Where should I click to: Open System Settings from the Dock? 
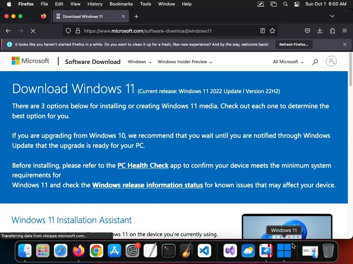[132, 251]
